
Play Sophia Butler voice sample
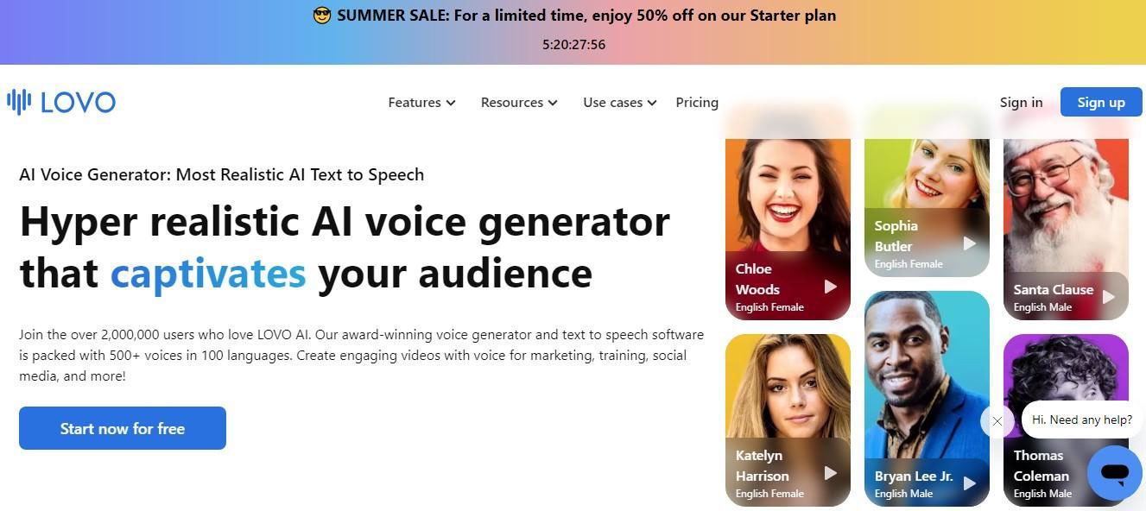[969, 243]
